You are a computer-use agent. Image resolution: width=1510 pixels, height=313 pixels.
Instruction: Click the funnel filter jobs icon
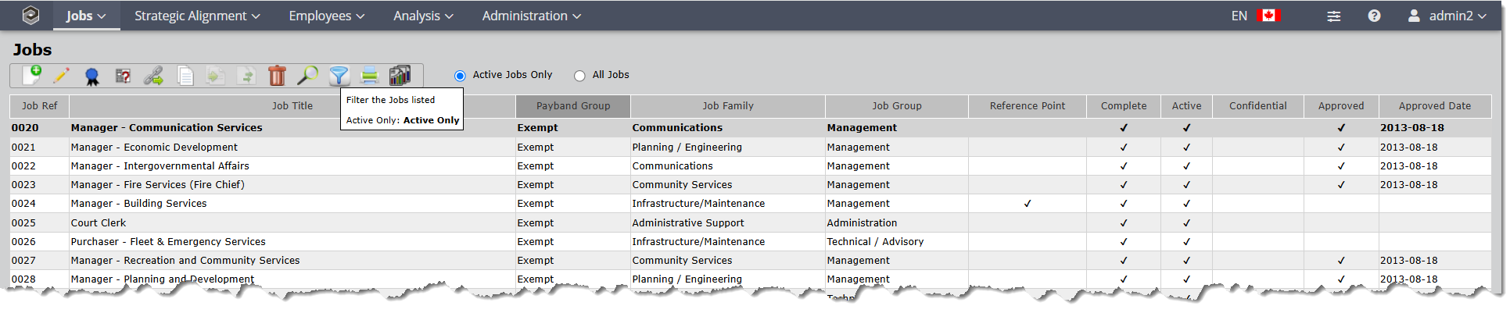[x=339, y=76]
